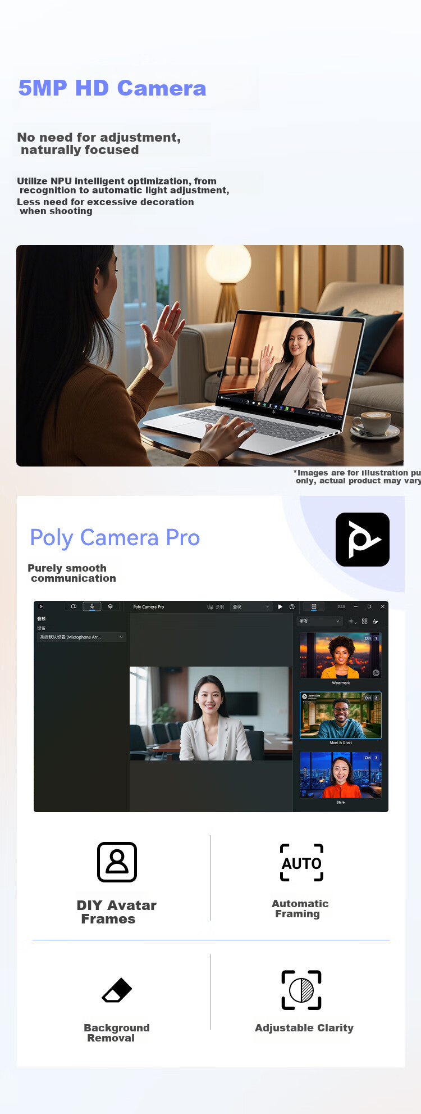421x1114 pixels.
Task: Select the Blank scene thumbnail
Action: click(x=341, y=775)
